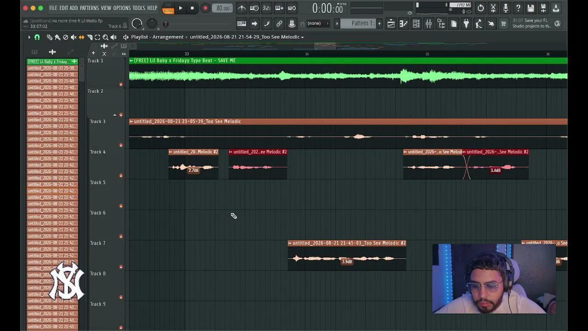The image size is (588, 331).
Task: Toggle the PAT/SONG mode switch
Action: pyautogui.click(x=168, y=8)
